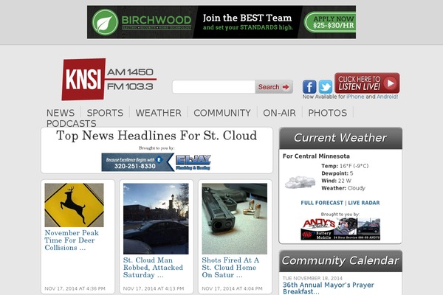
Task: Click the Current Weather panel header
Action: (340, 138)
